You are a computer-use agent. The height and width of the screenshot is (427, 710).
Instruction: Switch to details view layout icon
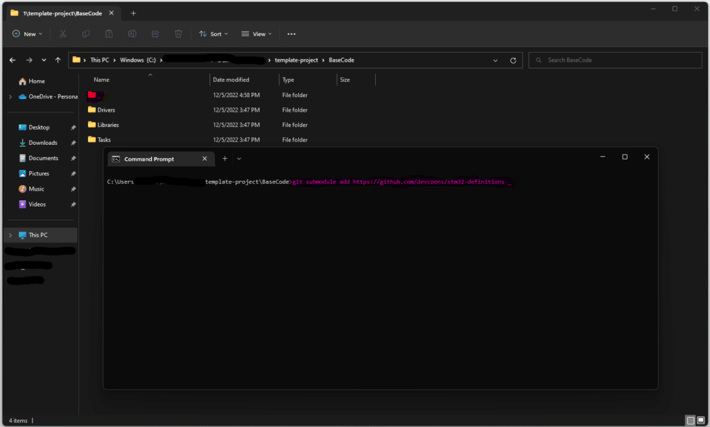tap(691, 421)
